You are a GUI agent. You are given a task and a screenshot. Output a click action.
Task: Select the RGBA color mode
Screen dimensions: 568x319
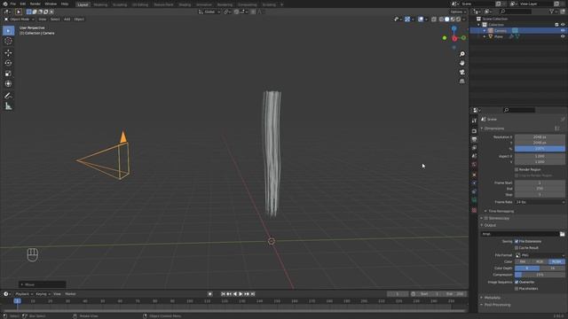[556, 261]
